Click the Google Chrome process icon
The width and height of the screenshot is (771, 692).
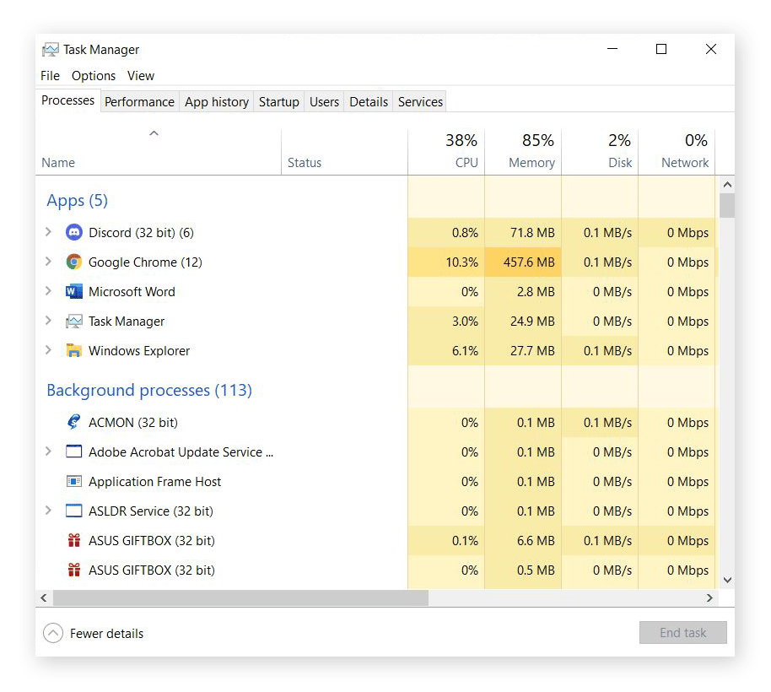point(73,262)
